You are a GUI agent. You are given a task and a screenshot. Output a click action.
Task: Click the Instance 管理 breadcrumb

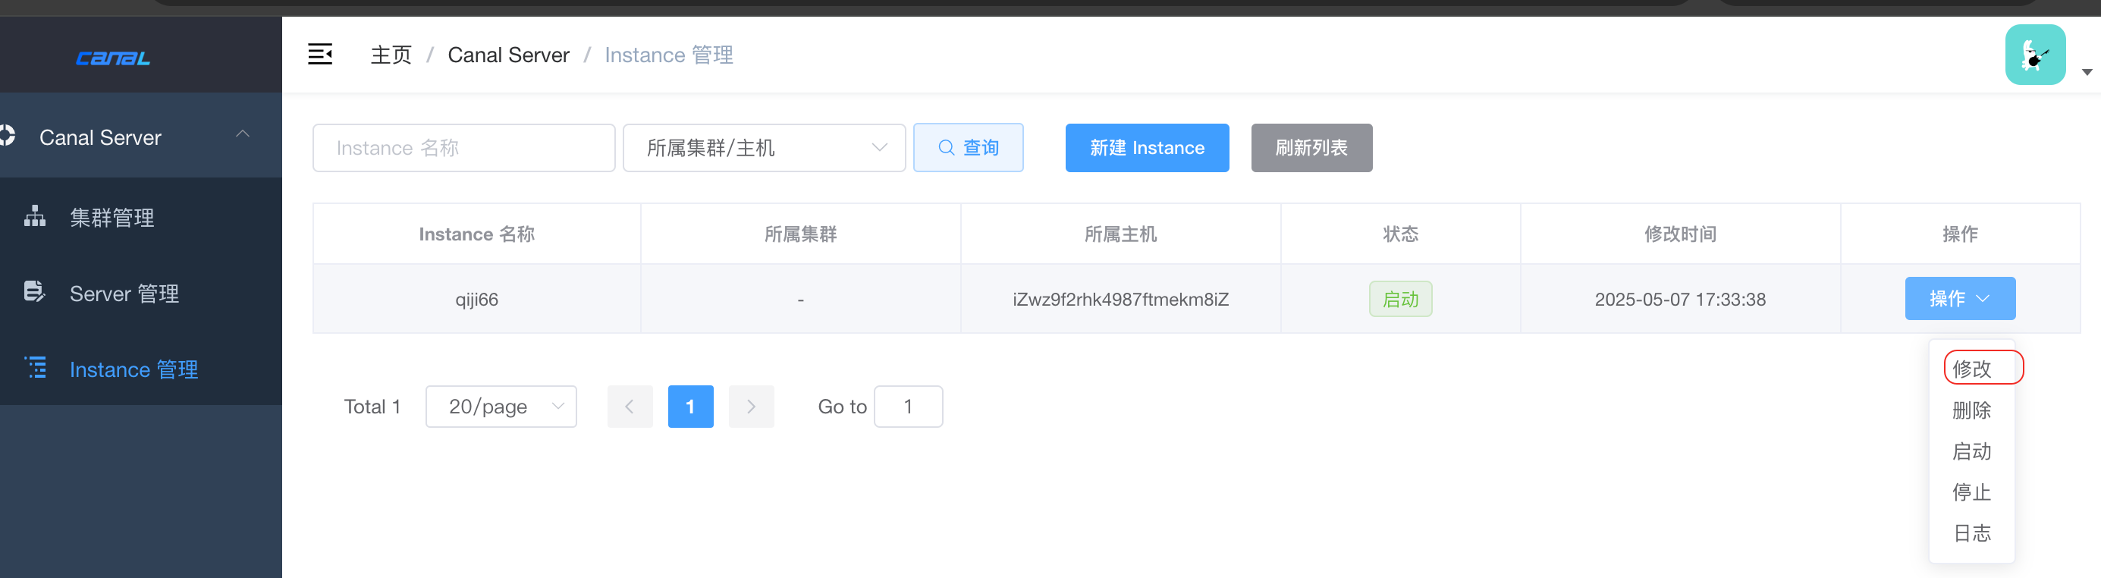click(669, 55)
